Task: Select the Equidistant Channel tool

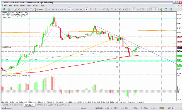Action: tap(108, 9)
